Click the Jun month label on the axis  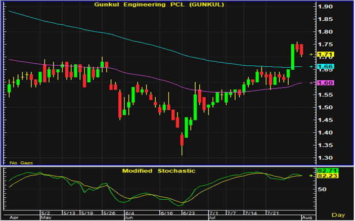click(x=128, y=218)
